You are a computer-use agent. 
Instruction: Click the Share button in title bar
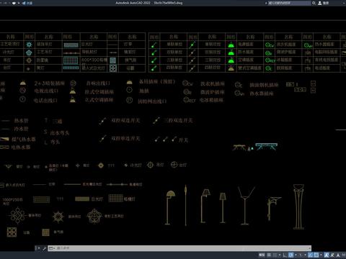27,3
